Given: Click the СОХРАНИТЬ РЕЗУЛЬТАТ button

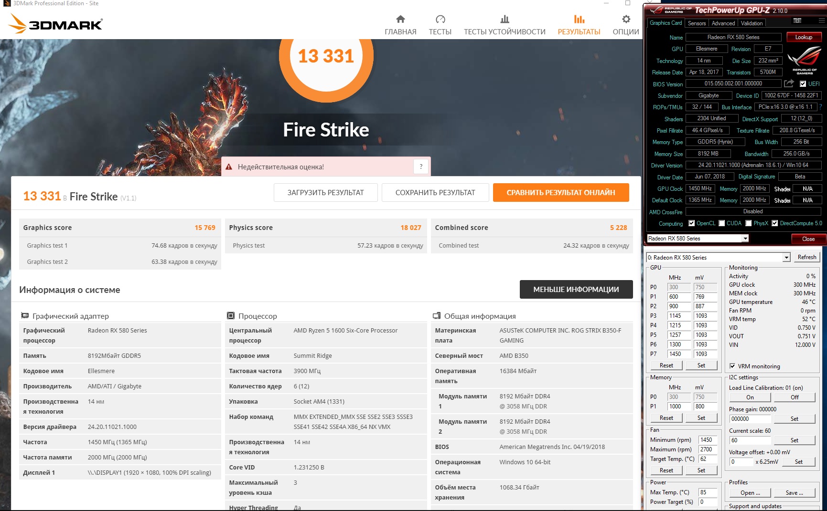Looking at the screenshot, I should coord(435,193).
